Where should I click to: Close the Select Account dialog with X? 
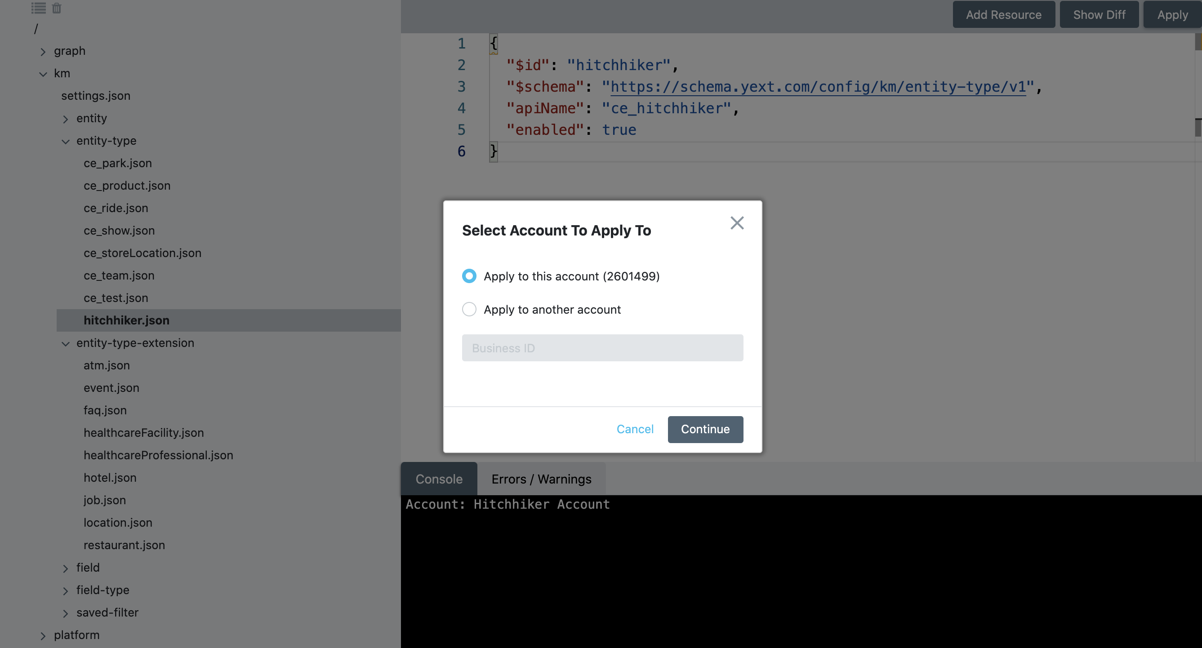point(737,223)
